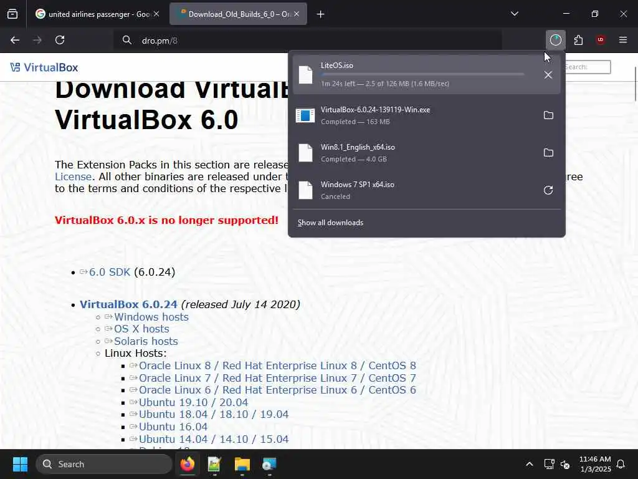Open the extensions puzzle icon

click(x=578, y=40)
